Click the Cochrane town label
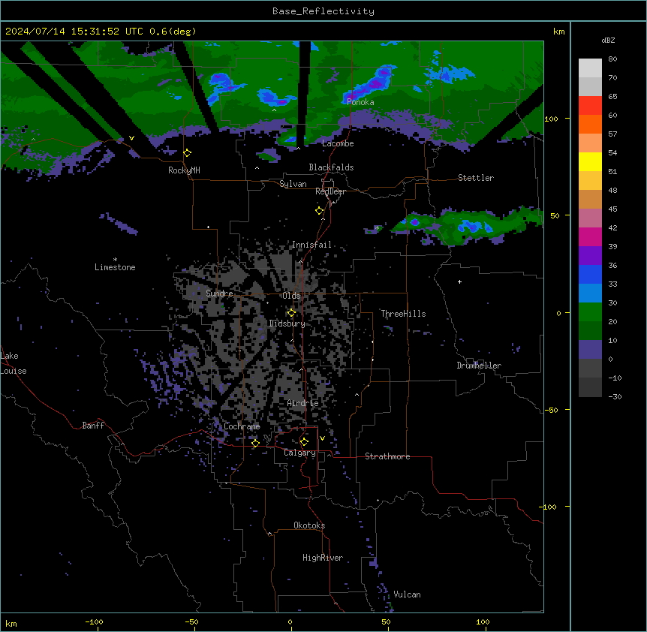647x632 pixels. (242, 426)
